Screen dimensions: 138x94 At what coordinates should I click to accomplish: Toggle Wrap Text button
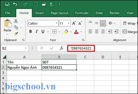tap(130, 23)
